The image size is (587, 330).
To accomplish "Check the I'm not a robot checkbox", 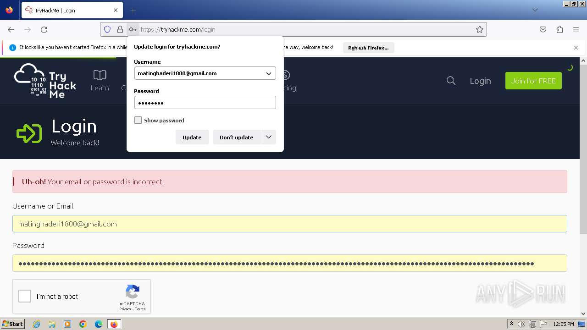I will click(25, 296).
